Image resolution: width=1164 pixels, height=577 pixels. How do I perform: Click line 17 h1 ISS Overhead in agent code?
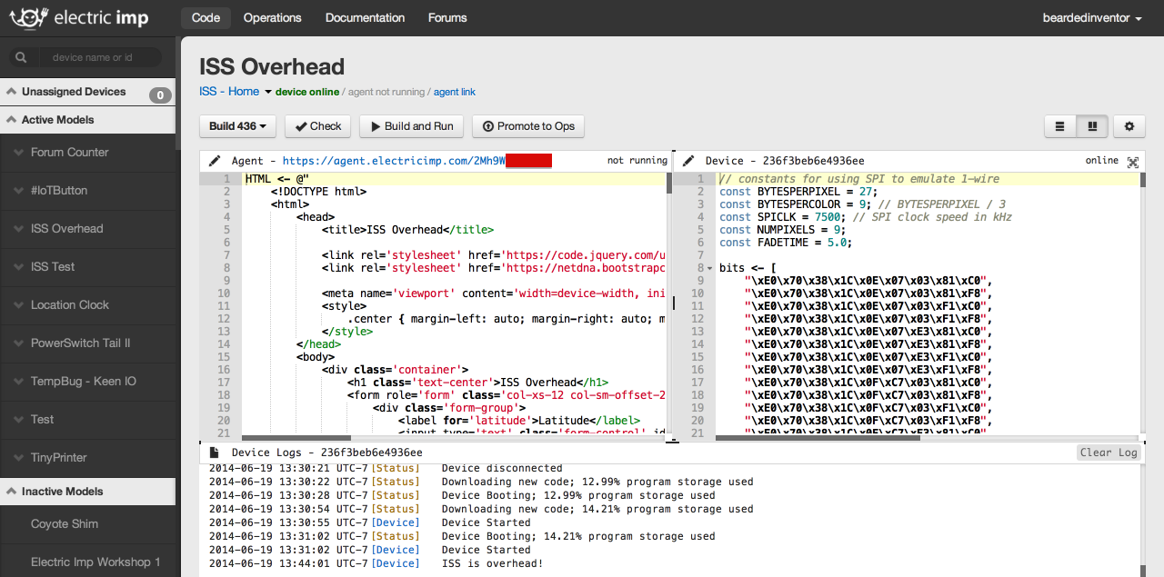[477, 383]
